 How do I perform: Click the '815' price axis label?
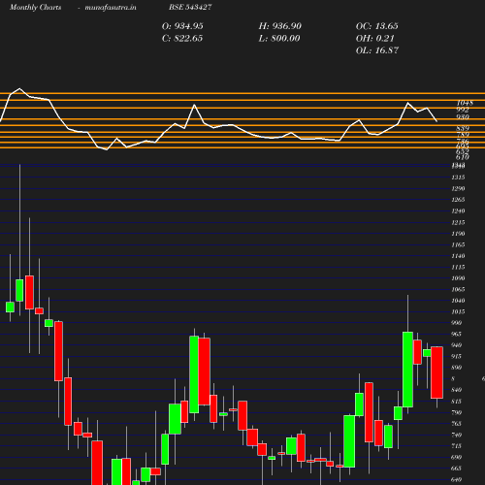coord(457,402)
